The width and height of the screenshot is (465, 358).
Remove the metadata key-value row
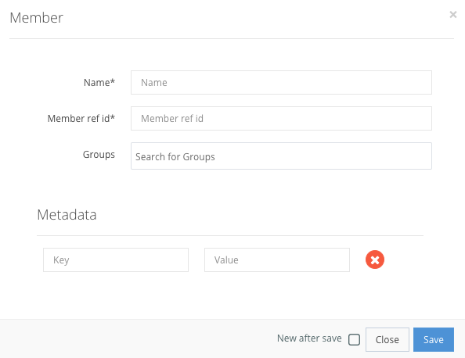coord(374,260)
